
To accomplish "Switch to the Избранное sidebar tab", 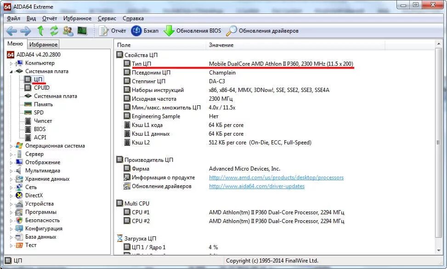I will [x=43, y=45].
